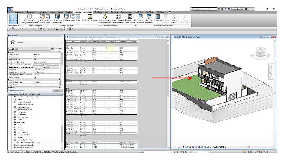Click the Text tool in quick access toolbar
Screen dimensions: 283x162
pos(45,29)
